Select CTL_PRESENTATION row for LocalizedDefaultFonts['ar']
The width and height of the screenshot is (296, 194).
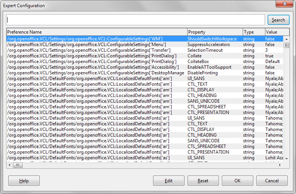[x=145, y=152]
